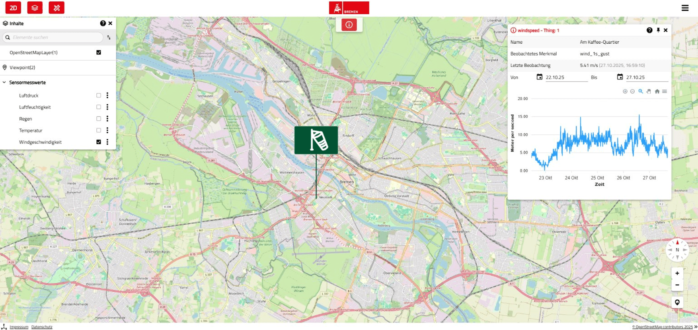Switch map to 2D view

point(13,8)
